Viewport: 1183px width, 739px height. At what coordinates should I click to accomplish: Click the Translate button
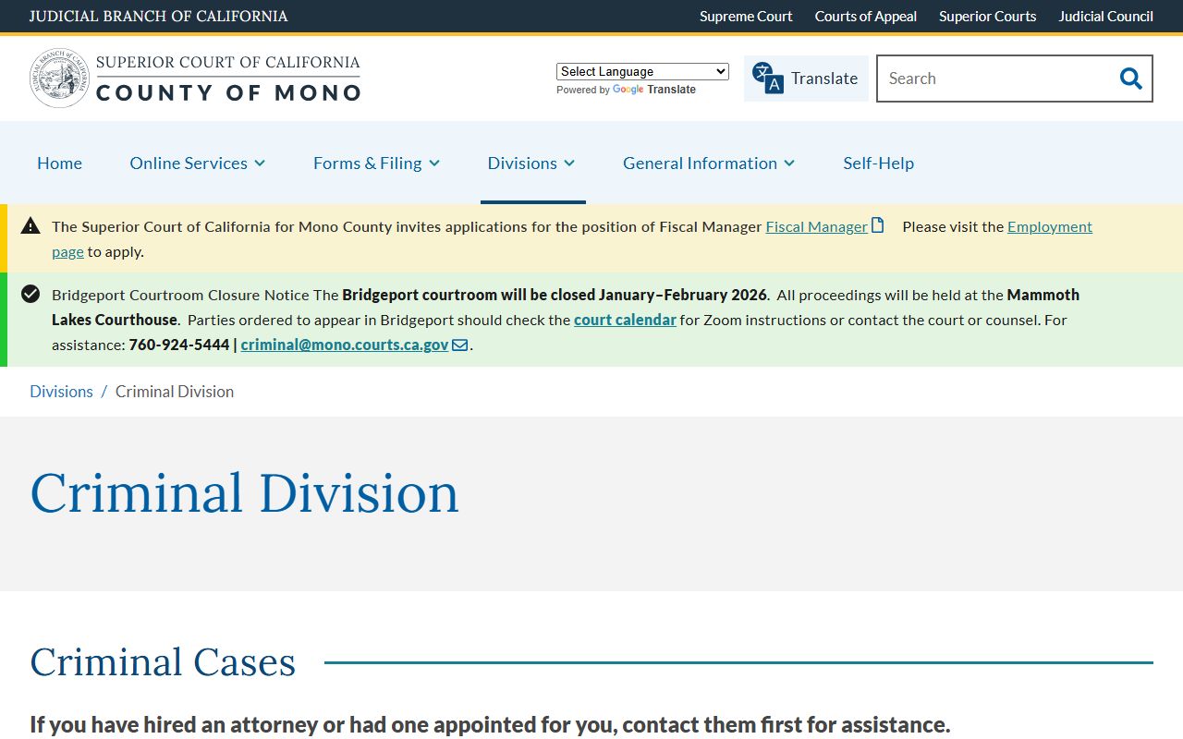point(806,79)
